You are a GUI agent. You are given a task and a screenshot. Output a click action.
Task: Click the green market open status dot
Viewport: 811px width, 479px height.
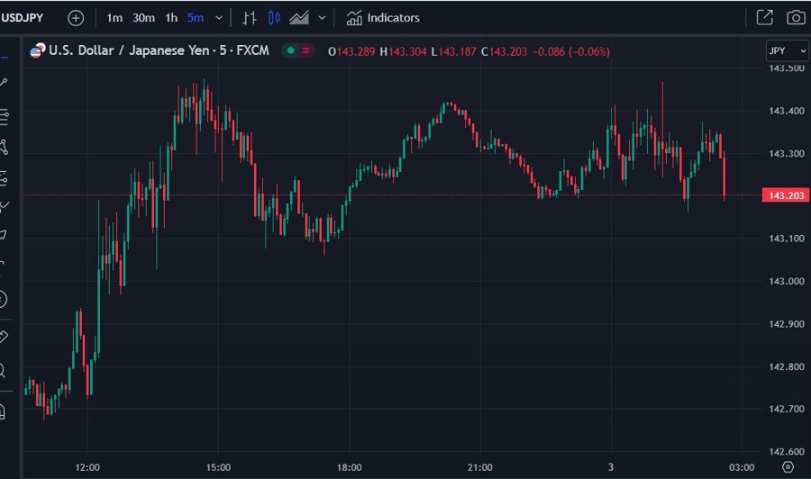pos(291,50)
